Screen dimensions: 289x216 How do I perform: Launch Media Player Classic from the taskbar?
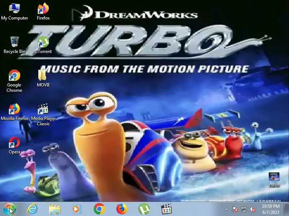[166, 209]
